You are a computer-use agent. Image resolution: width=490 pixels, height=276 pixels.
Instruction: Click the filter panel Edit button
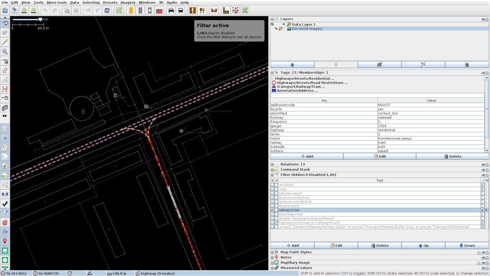[336, 245]
